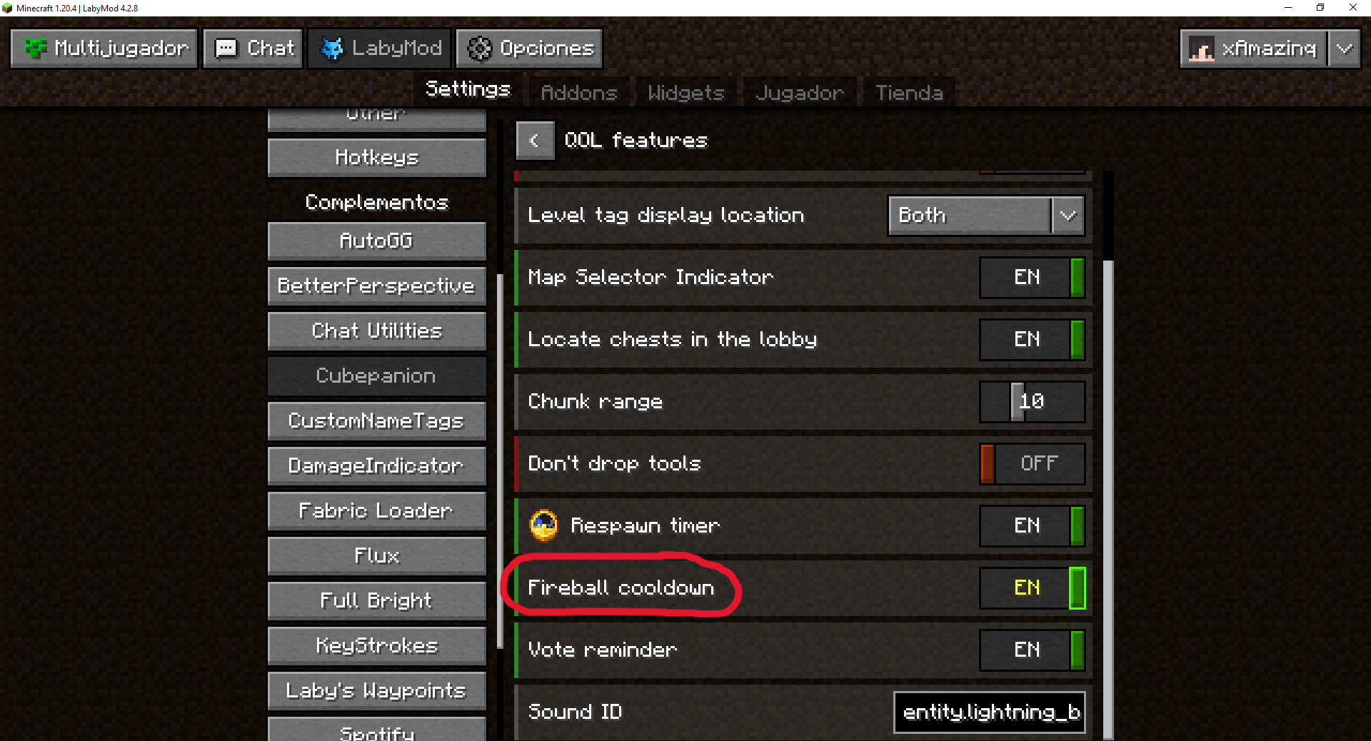Enable the Don't drop tools toggle
The image size is (1371, 741).
click(x=1032, y=463)
